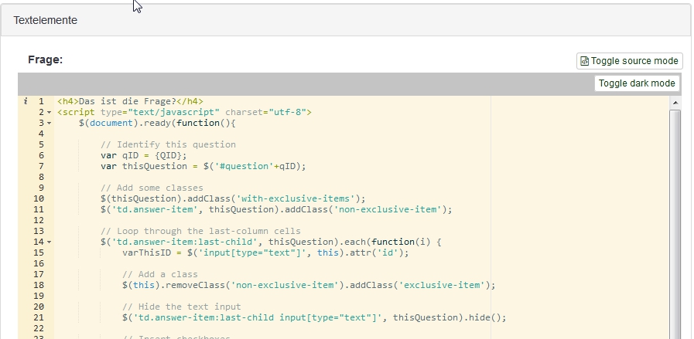Click line number 10 in the gutter
Viewport: 694px width, 339px height.
pyautogui.click(x=38, y=198)
